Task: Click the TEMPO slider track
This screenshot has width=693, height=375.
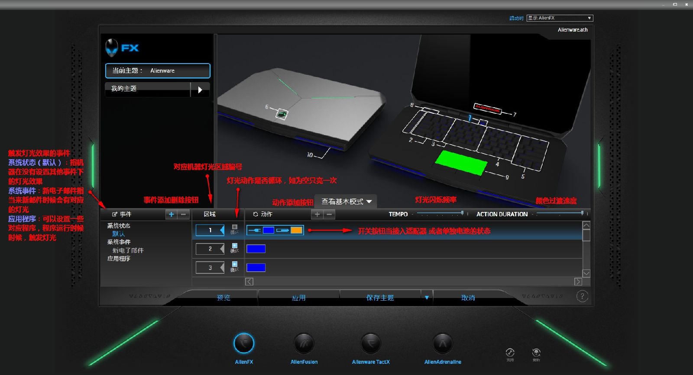Action: 440,214
